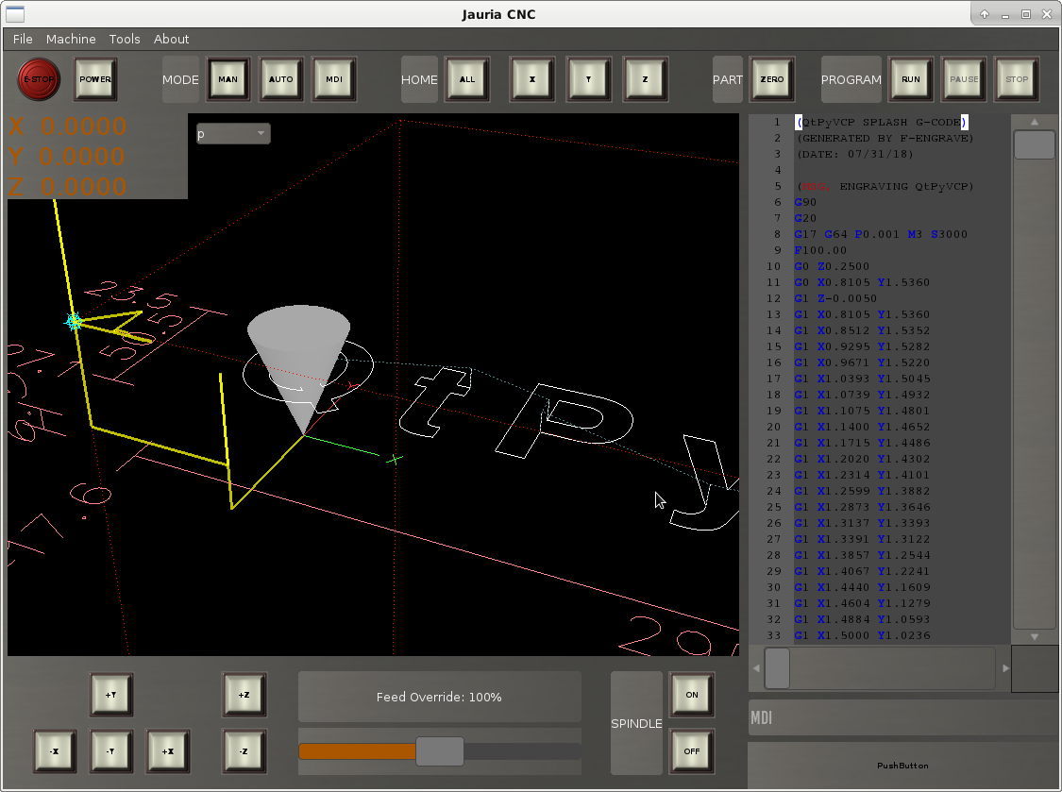Click horizontal scrollbar left arrow
Image resolution: width=1062 pixels, height=792 pixels.
click(x=756, y=668)
